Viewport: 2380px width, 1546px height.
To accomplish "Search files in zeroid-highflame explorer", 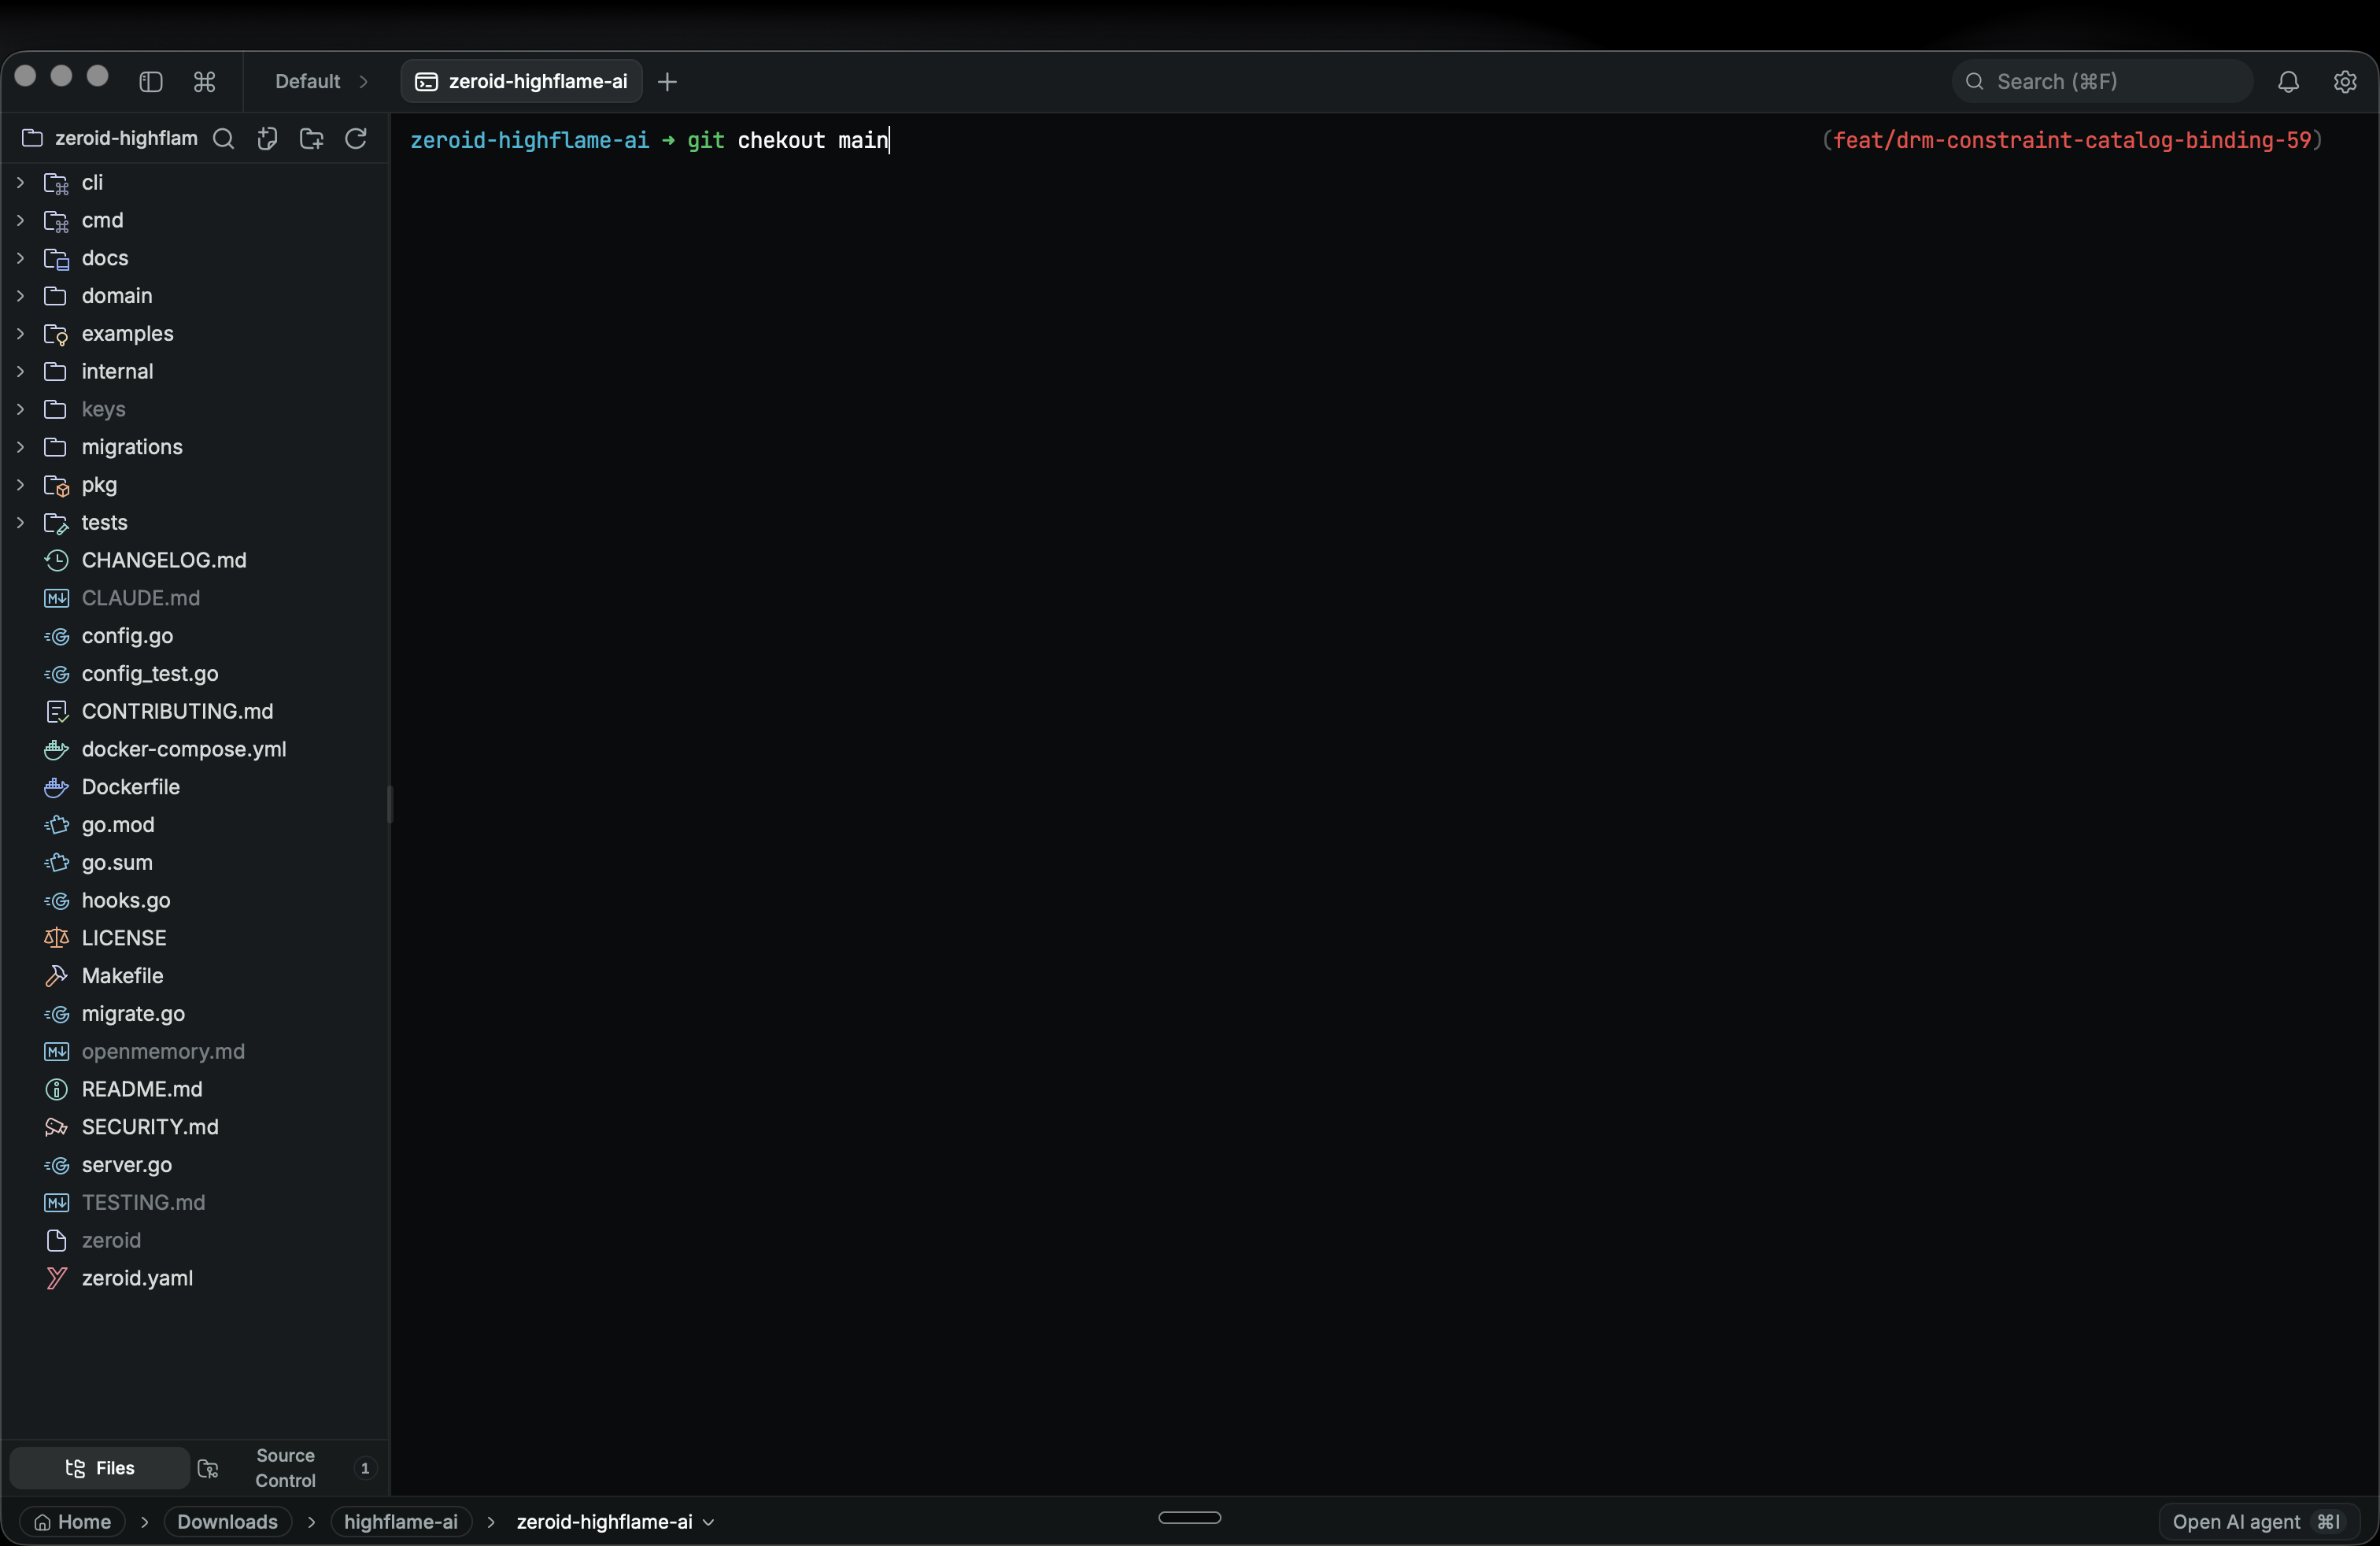I will 224,138.
